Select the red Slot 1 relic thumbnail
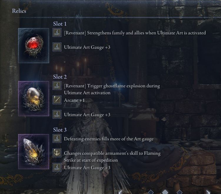 pyautogui.click(x=34, y=46)
